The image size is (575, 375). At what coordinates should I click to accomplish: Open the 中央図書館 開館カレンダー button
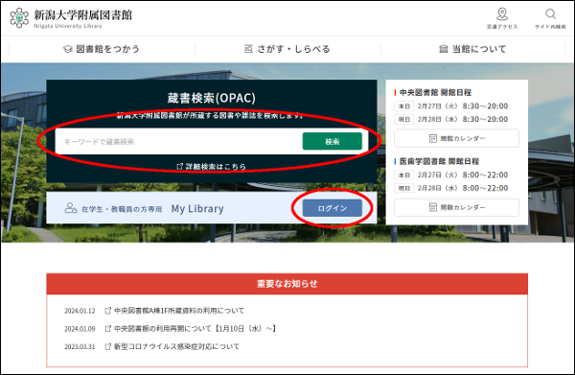pos(456,138)
